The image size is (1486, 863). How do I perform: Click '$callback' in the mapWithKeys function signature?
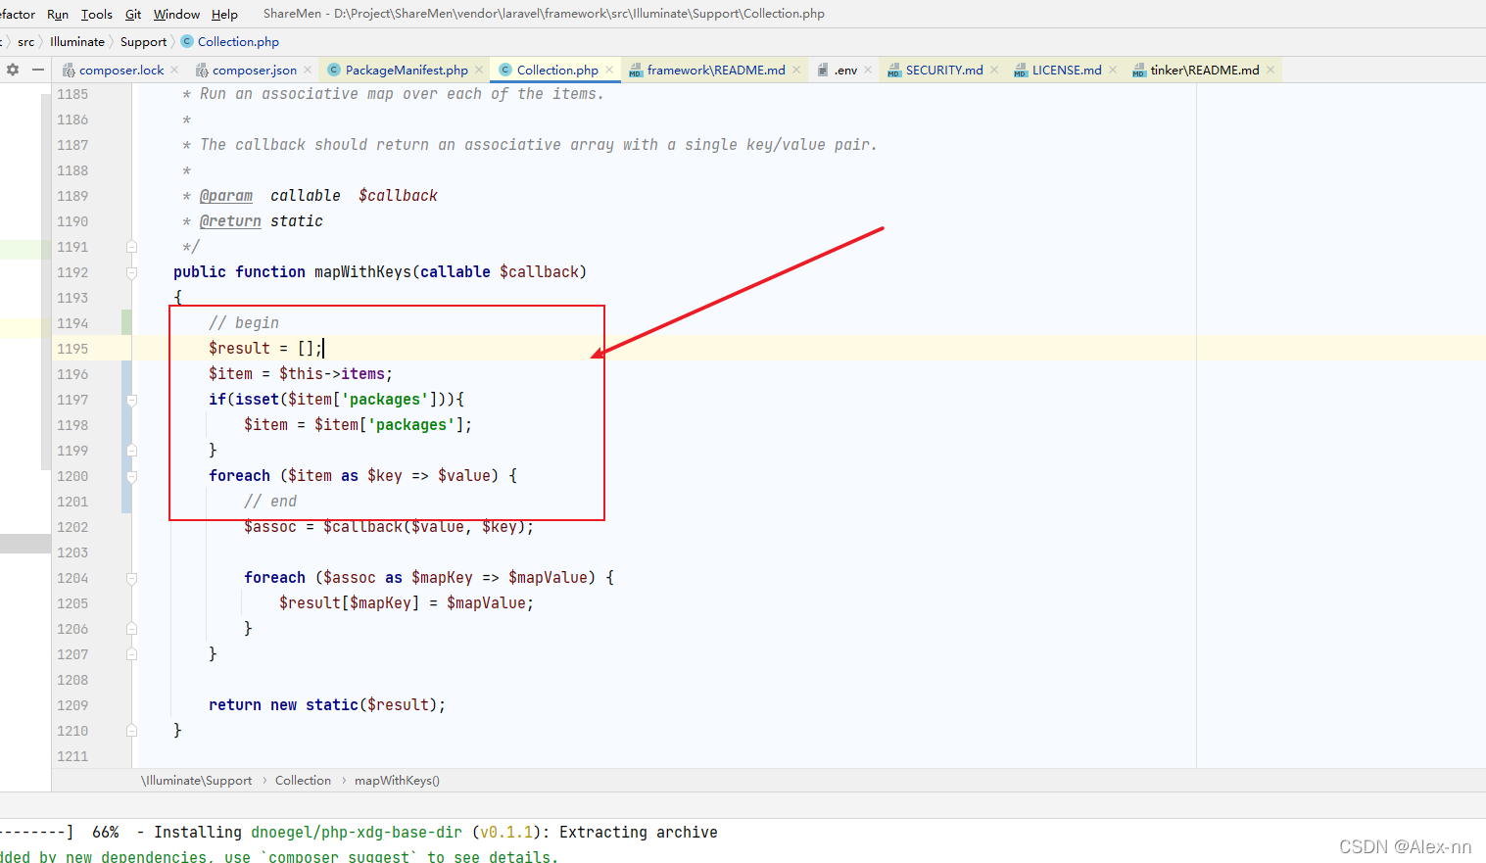click(539, 272)
